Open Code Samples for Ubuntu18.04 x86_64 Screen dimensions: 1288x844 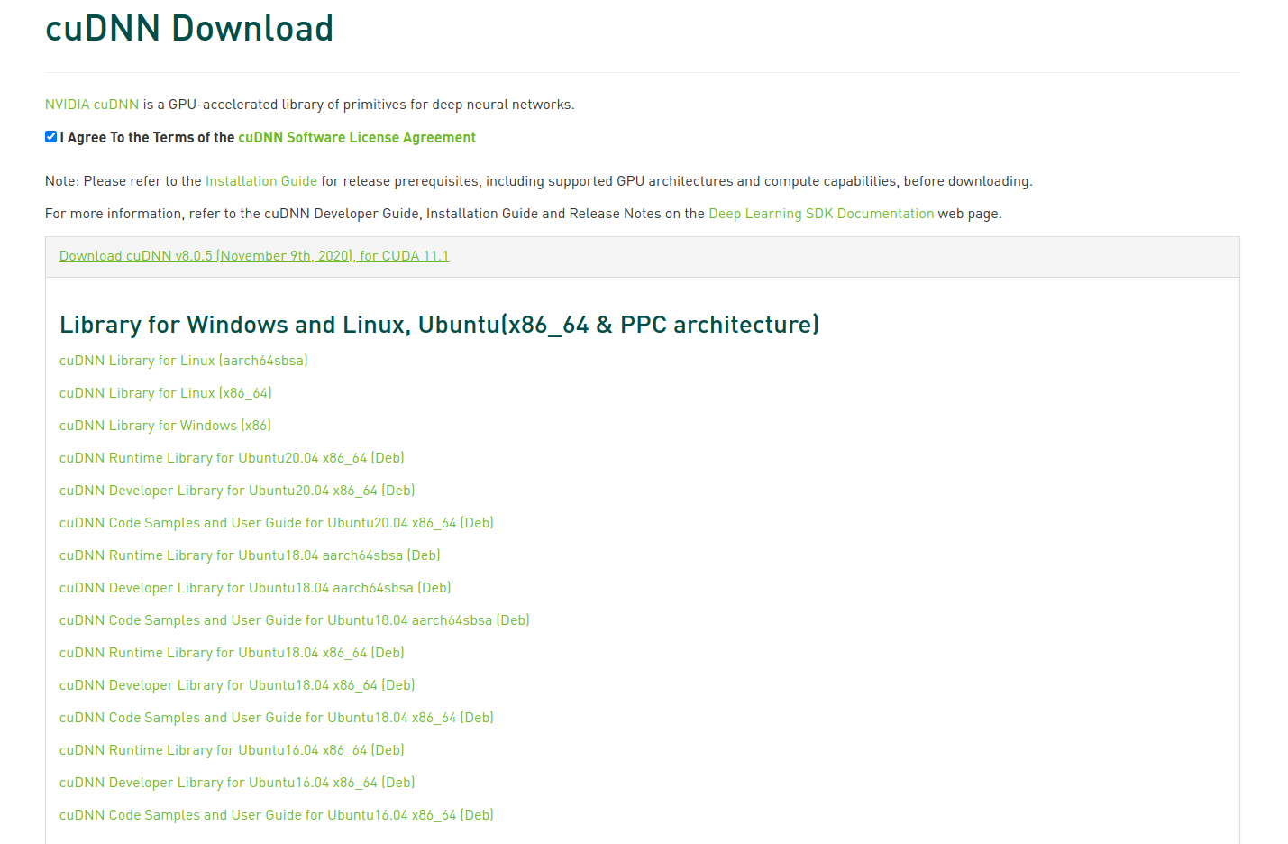[276, 717]
